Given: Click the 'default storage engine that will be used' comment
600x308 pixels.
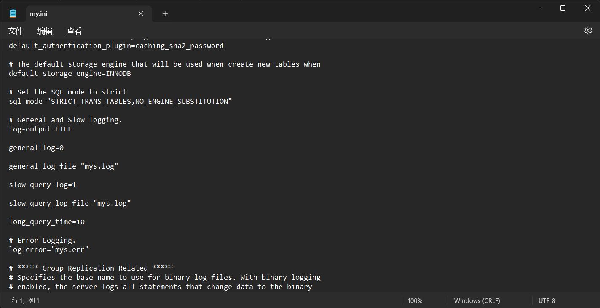Looking at the screenshot, I should 165,64.
